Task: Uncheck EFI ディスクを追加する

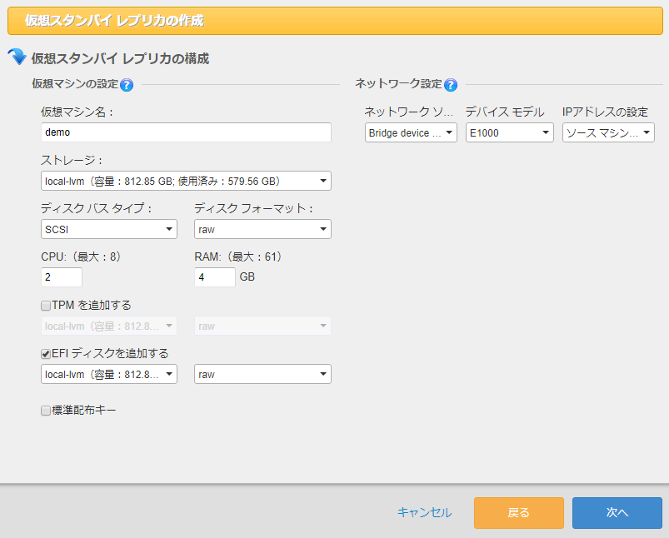Action: [x=46, y=353]
